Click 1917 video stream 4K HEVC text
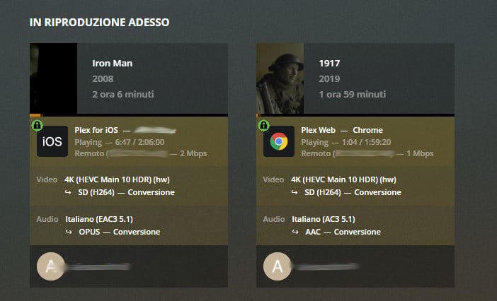 (x=343, y=179)
